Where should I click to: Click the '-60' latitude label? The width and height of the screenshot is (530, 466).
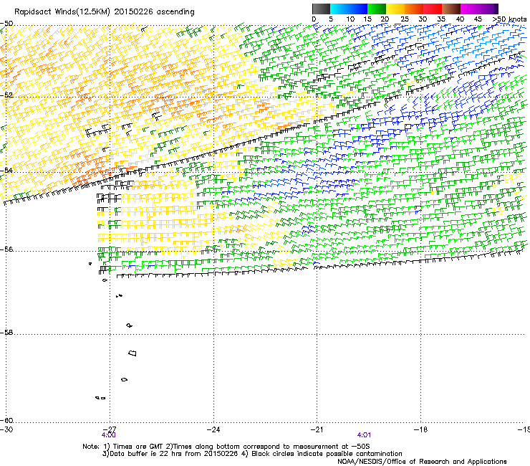point(6,420)
